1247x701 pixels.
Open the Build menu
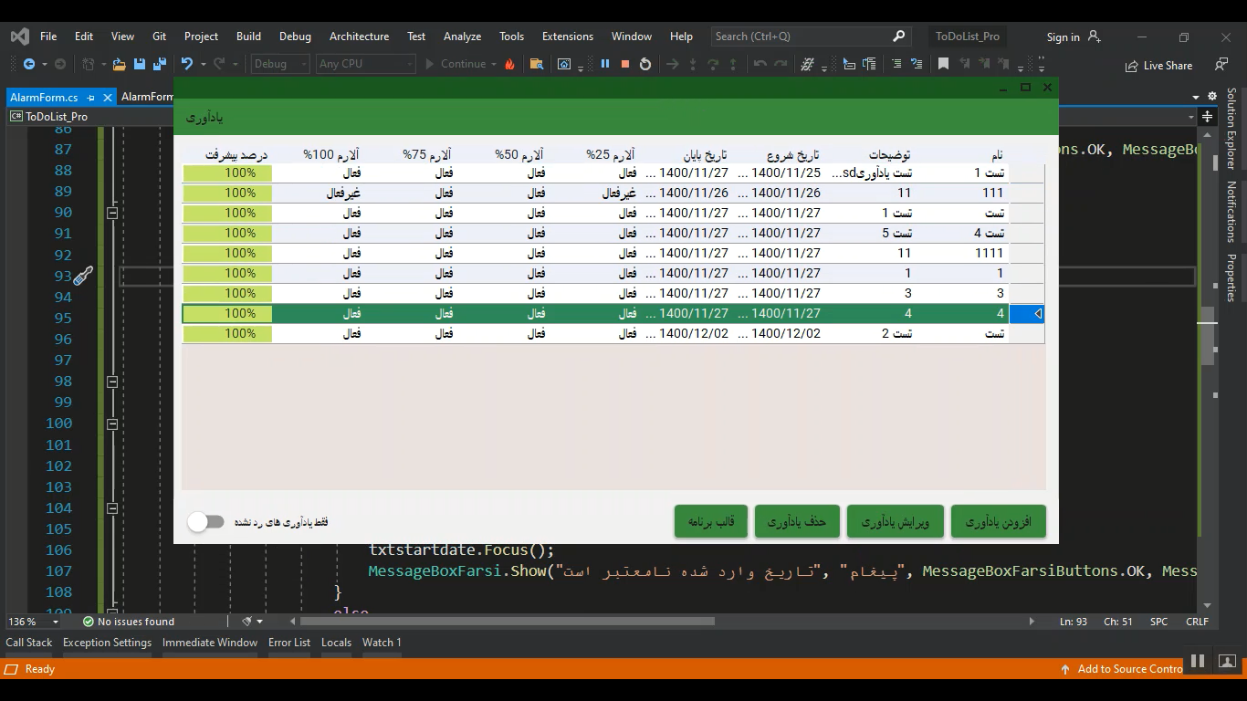(x=248, y=37)
